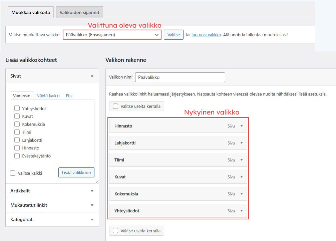
Task: Check the Yhteystiedot page checkbox
Action: coord(17,109)
